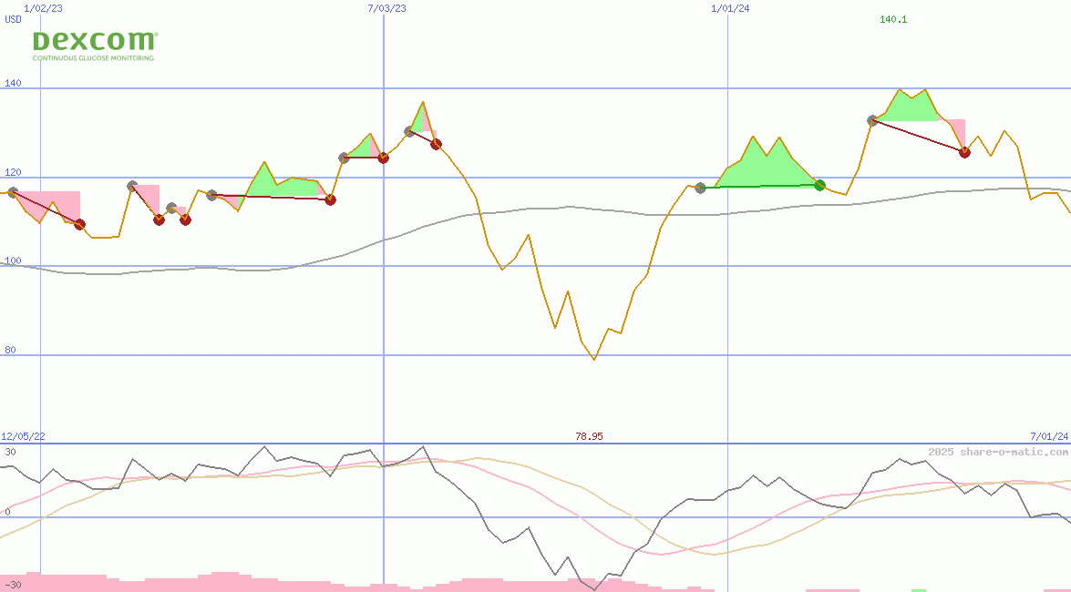Click the red sell marker below the 140 peak
This screenshot has height=592, width=1071.
[x=965, y=153]
